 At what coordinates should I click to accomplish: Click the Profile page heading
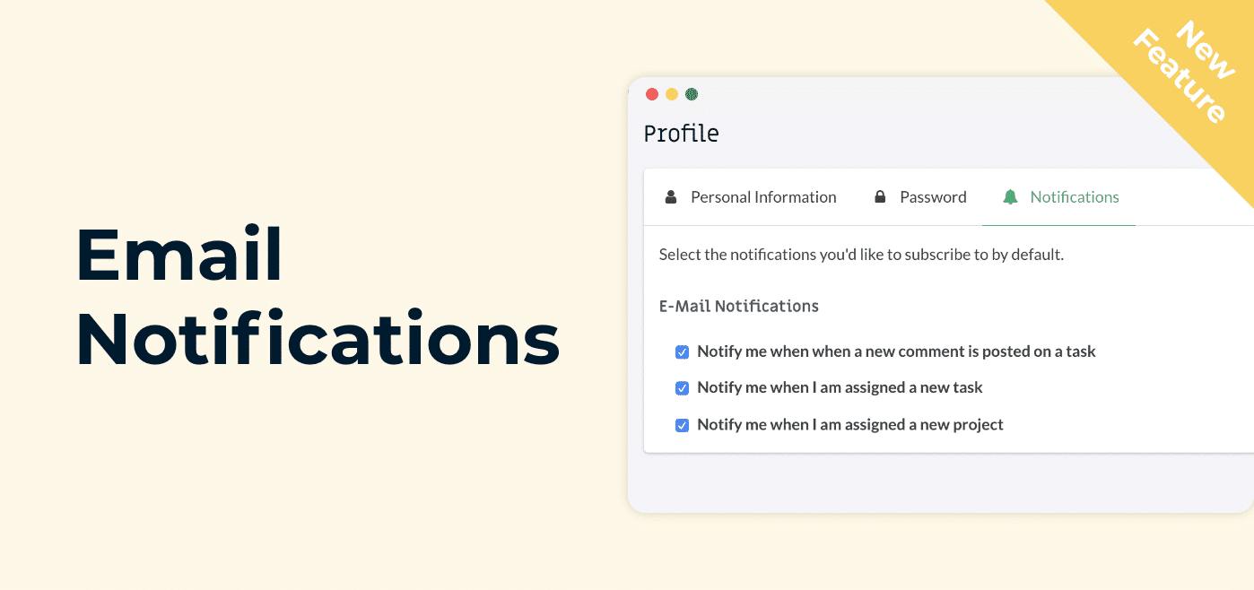[682, 134]
